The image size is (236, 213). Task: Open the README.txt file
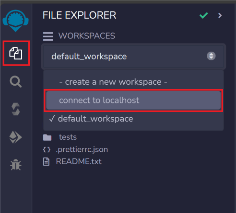click(79, 161)
